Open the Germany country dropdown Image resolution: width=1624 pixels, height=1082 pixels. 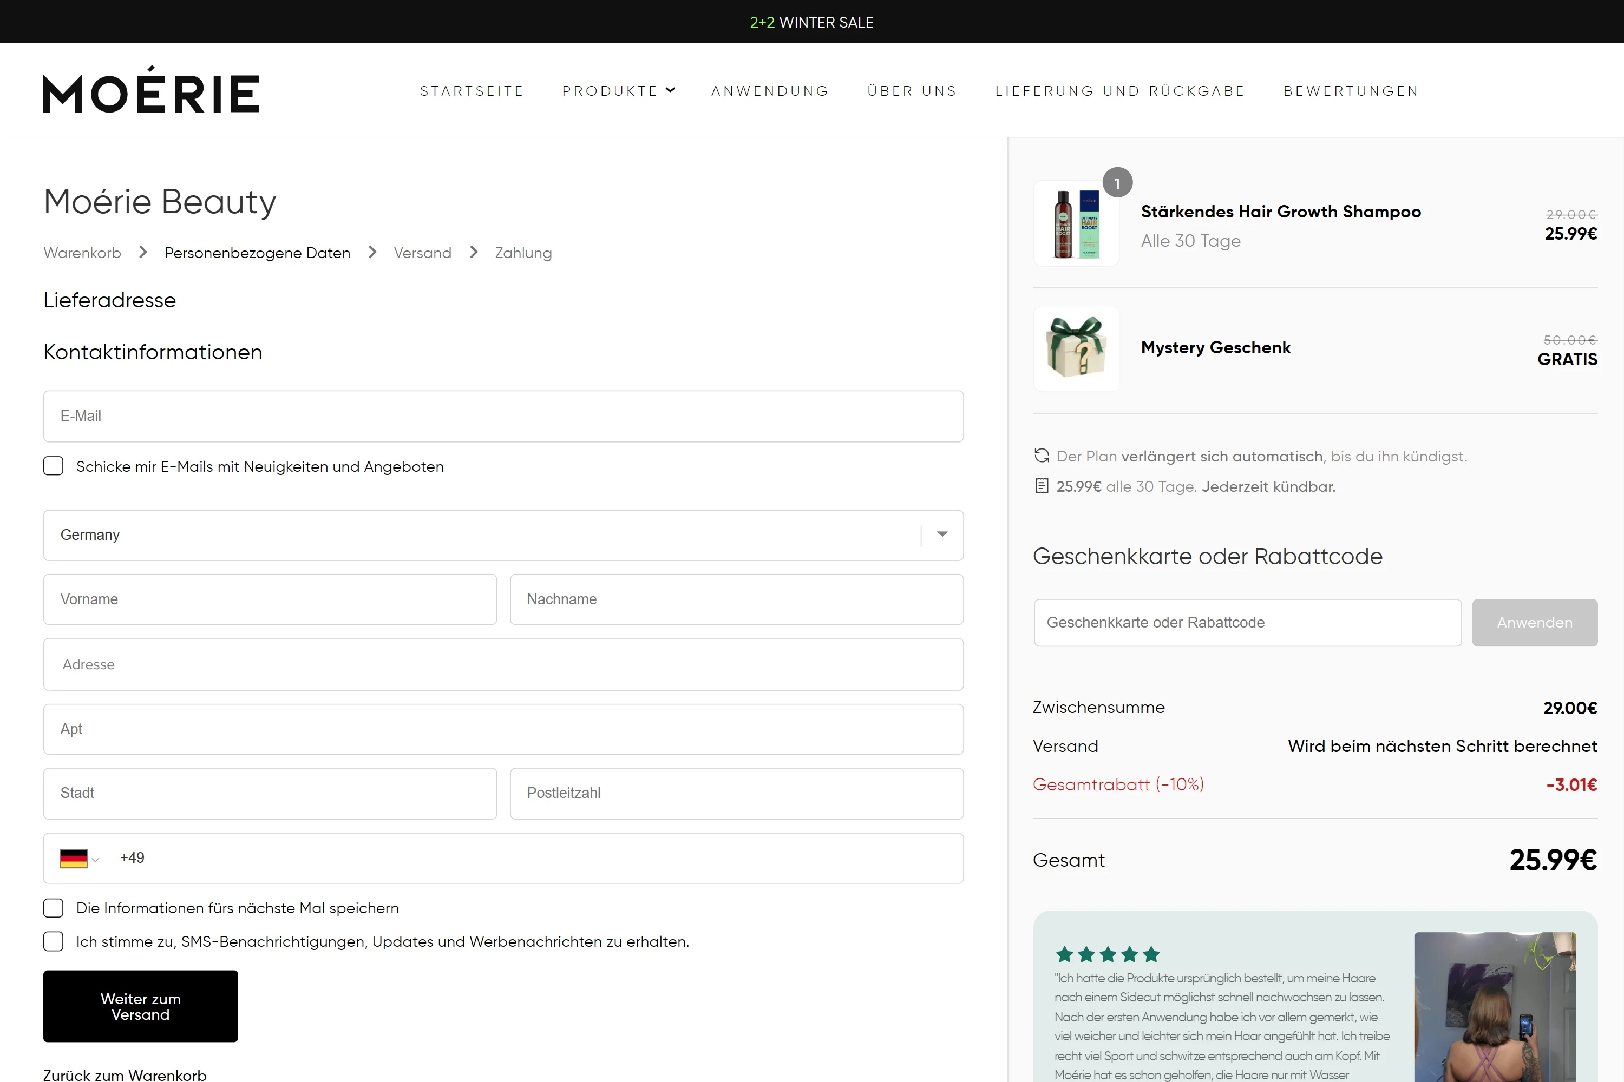coord(942,535)
